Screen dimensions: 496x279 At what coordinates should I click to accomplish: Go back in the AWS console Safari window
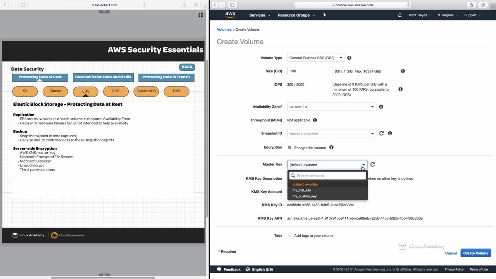tap(215, 5)
